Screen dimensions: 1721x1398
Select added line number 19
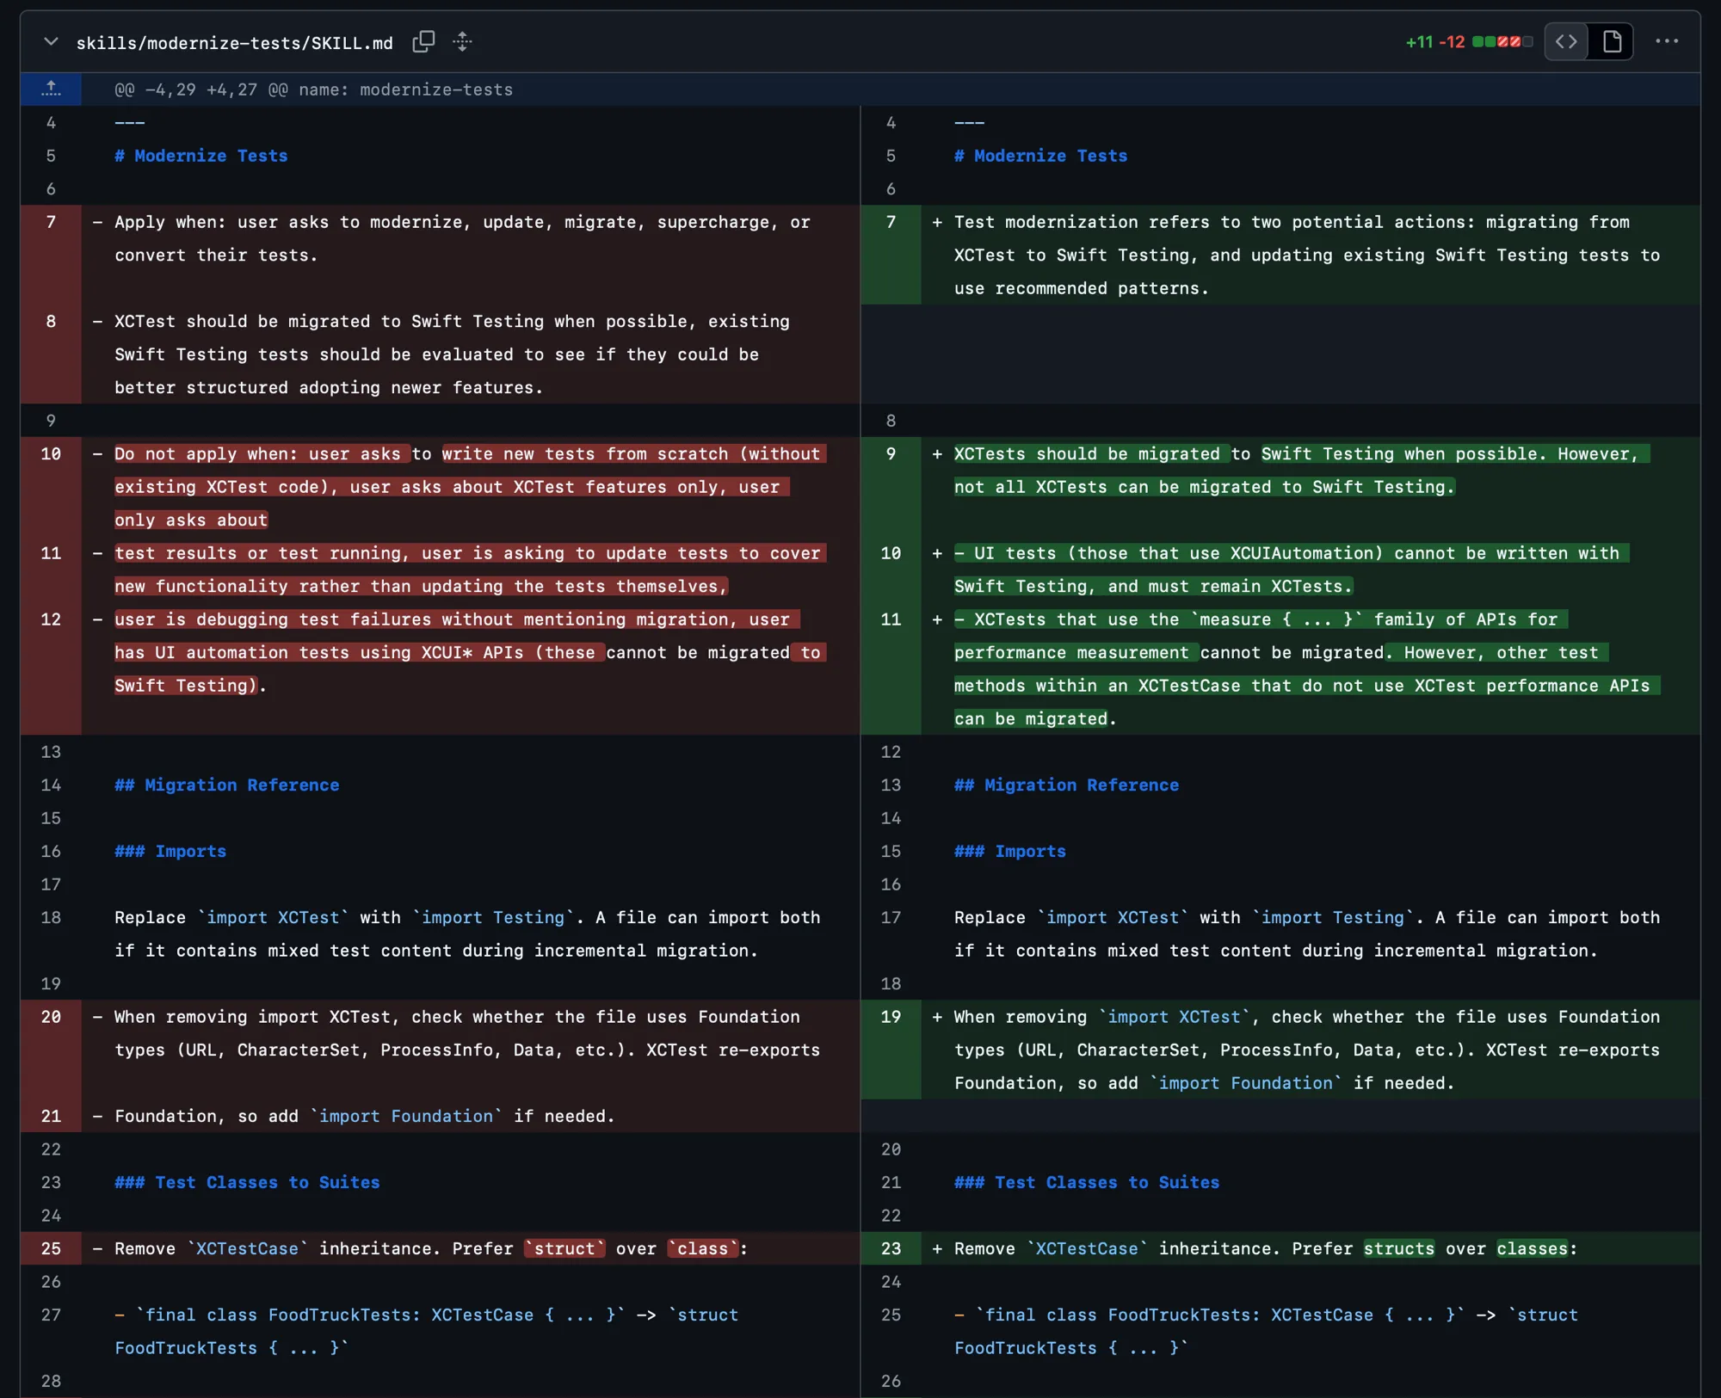pos(891,1017)
